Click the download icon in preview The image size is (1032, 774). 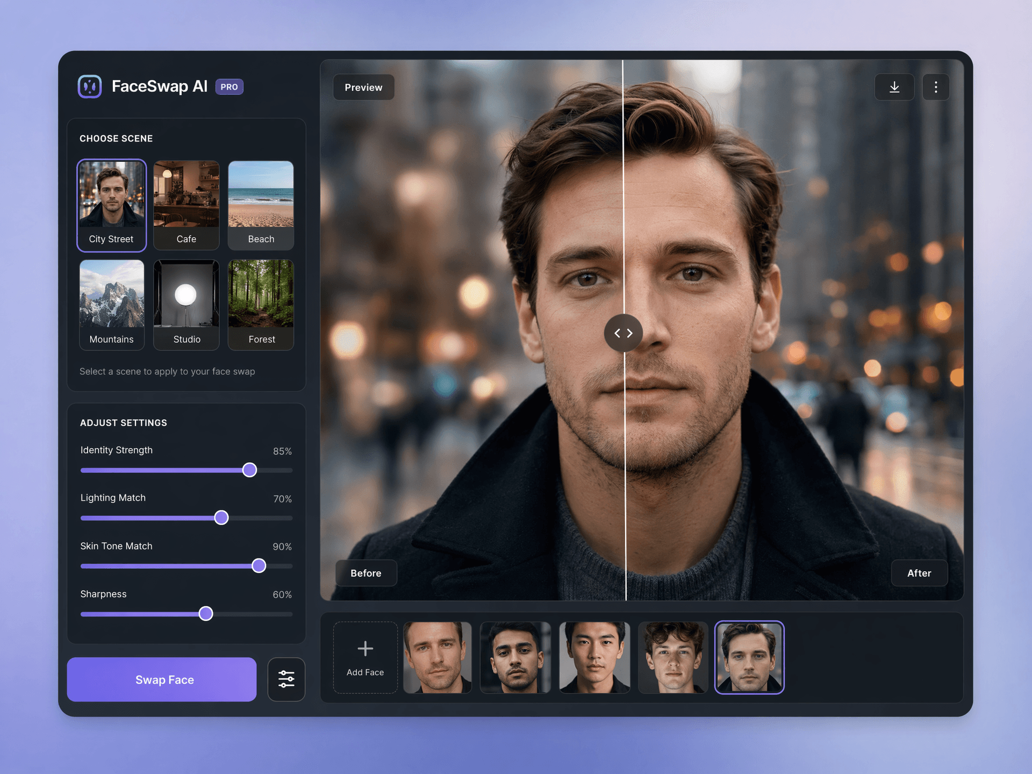[x=894, y=87]
